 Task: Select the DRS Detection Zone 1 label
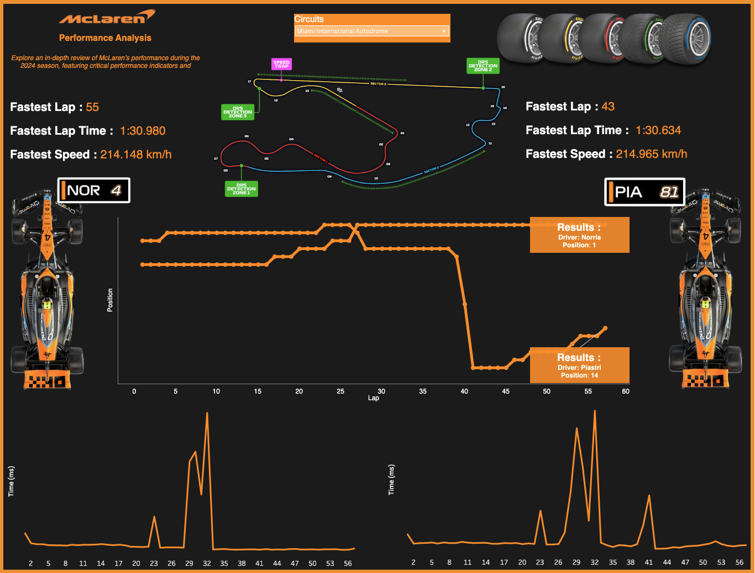point(242,189)
